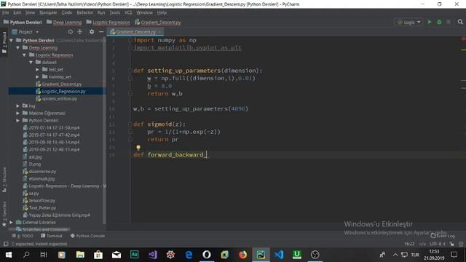Open Adobe Audition from the taskbar
This screenshot has width=466, height=262.
point(134,255)
